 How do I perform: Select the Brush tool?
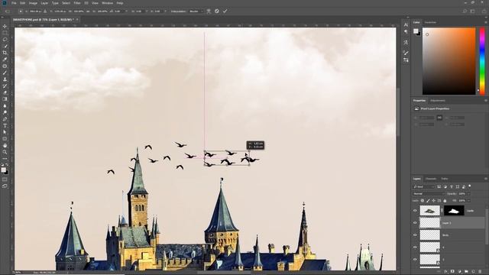(x=5, y=73)
